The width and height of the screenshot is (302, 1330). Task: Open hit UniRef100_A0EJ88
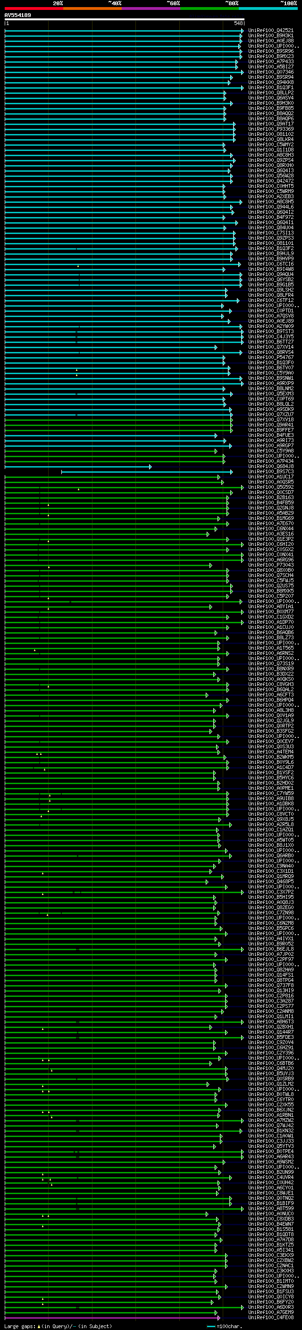[x=270, y=41]
